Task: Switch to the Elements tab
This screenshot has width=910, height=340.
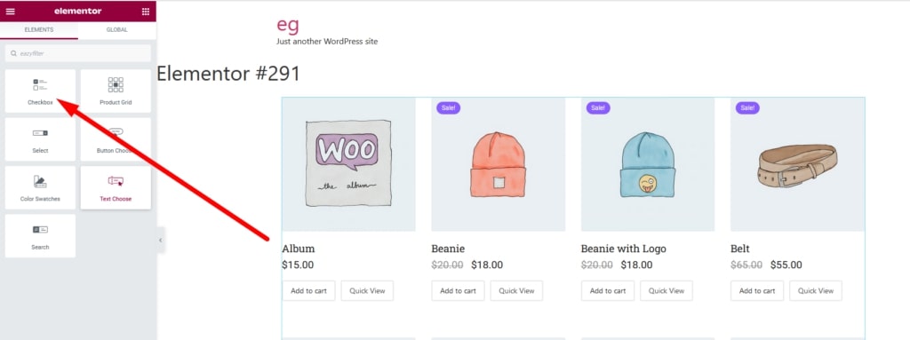Action: 39,29
